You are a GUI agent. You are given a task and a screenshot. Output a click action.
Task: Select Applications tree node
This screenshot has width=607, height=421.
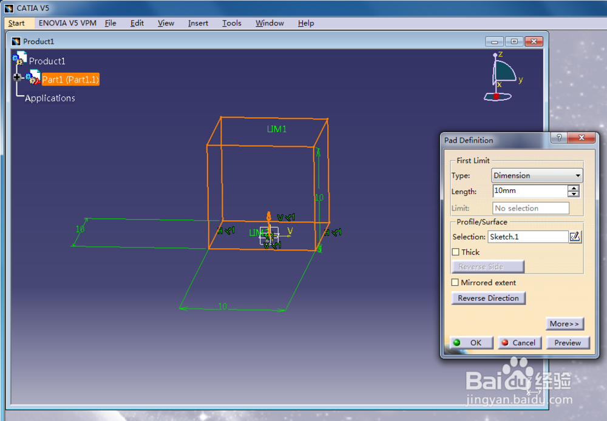(50, 98)
